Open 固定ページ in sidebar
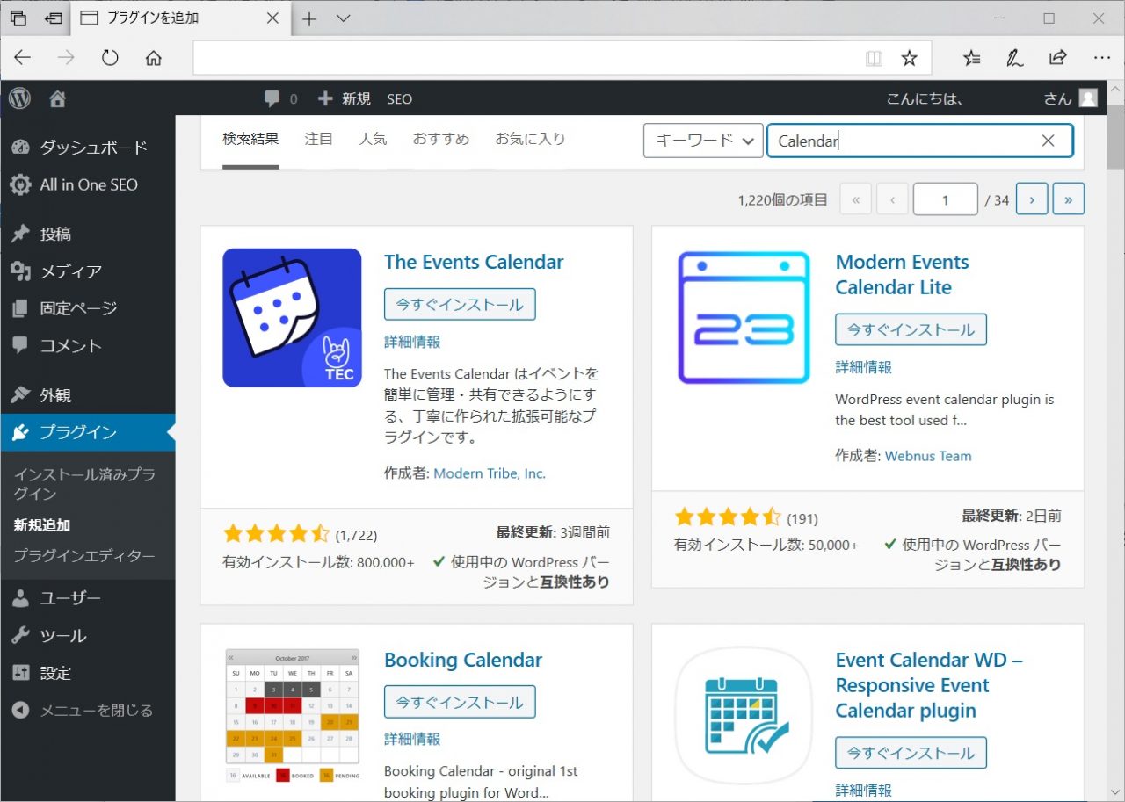This screenshot has height=802, width=1125. point(88,308)
